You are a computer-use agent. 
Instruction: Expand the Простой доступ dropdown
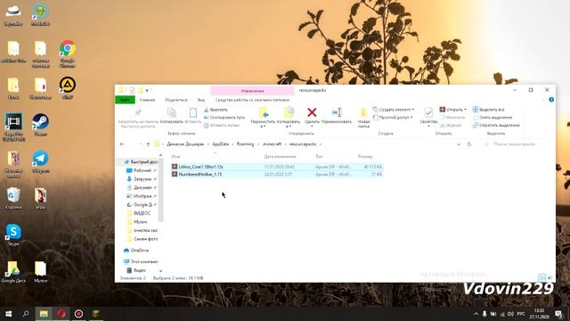(x=411, y=118)
